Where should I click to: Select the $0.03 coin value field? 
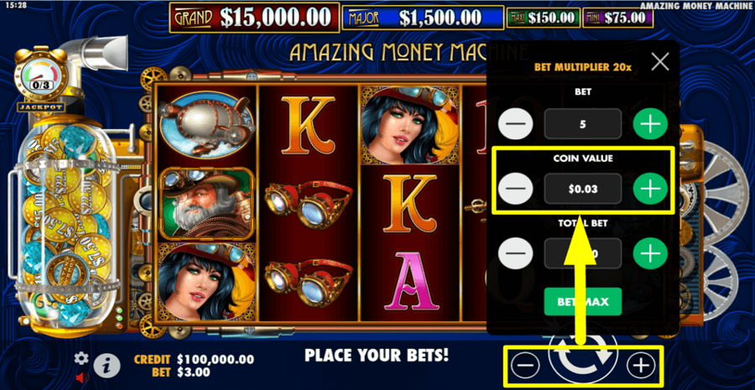583,189
